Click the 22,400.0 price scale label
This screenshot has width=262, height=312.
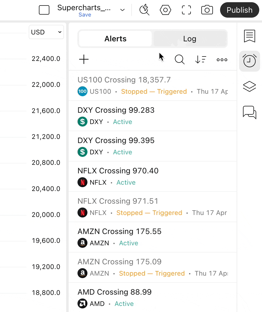coord(46,59)
